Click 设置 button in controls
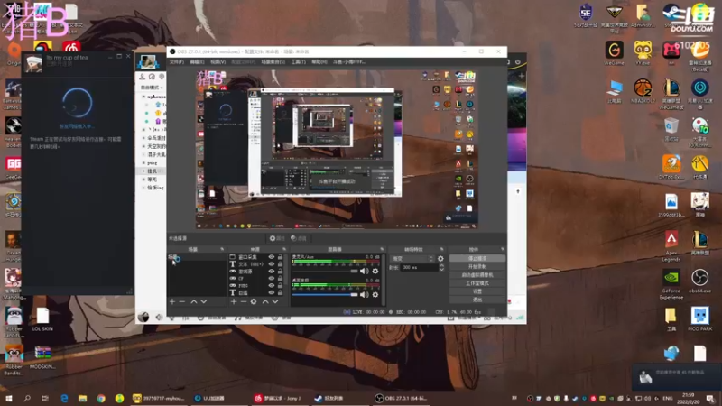Screen dimensions: 722x406 (x=477, y=291)
